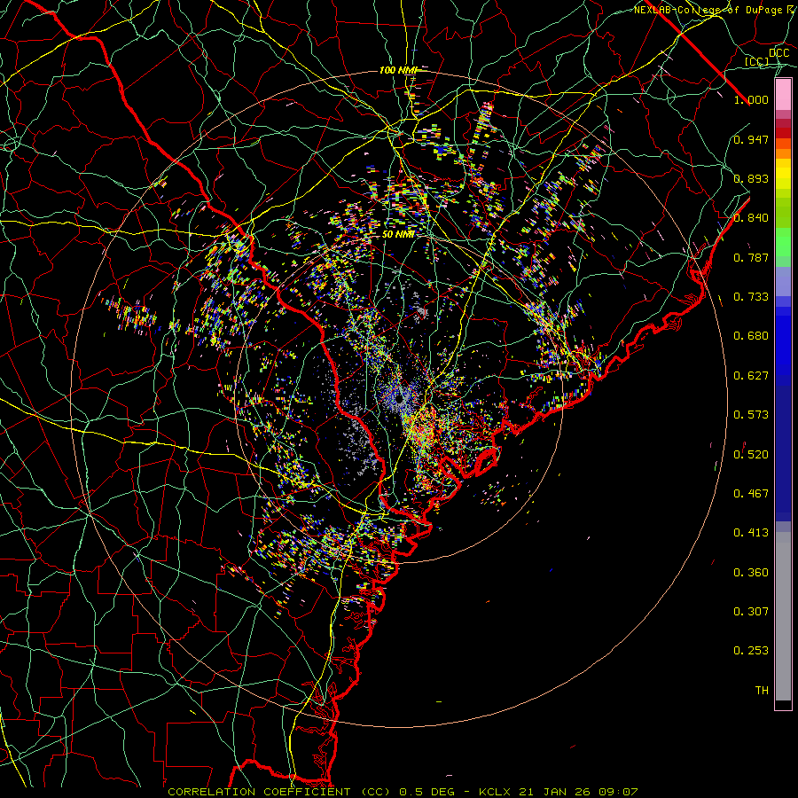Click the 0.573 color scale label
This screenshot has width=798, height=798.
(751, 415)
